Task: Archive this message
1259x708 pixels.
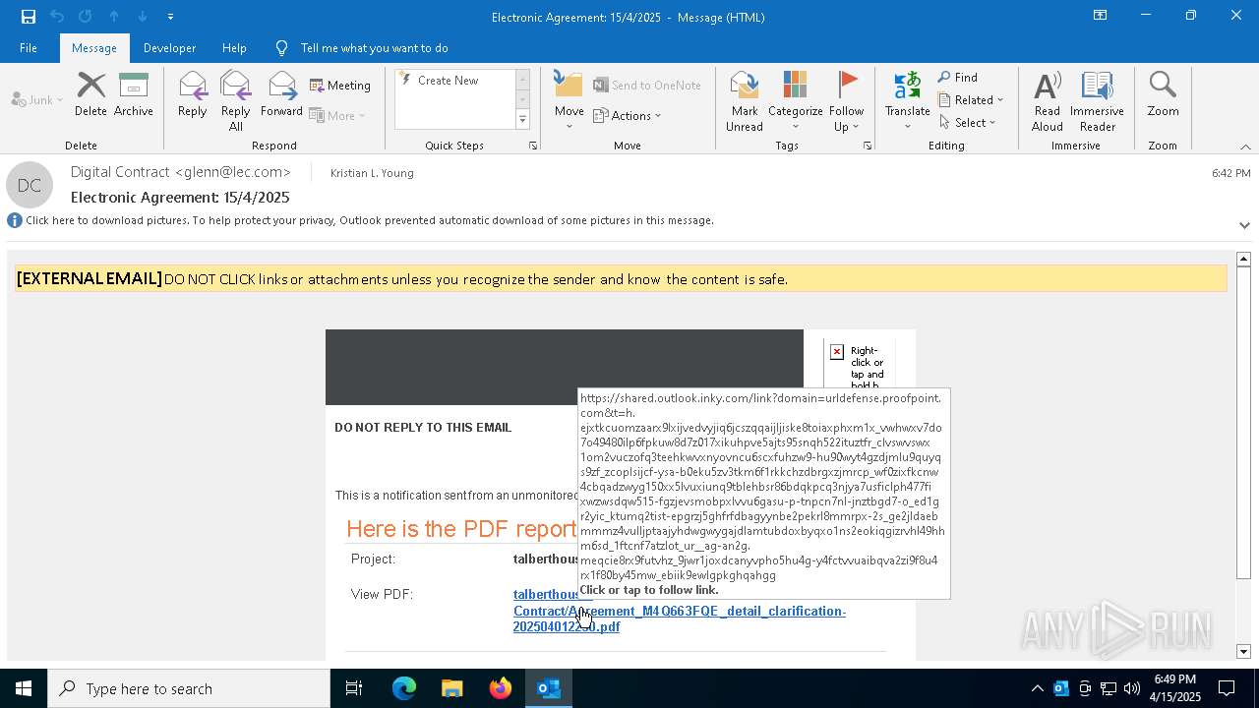Action: tap(134, 95)
